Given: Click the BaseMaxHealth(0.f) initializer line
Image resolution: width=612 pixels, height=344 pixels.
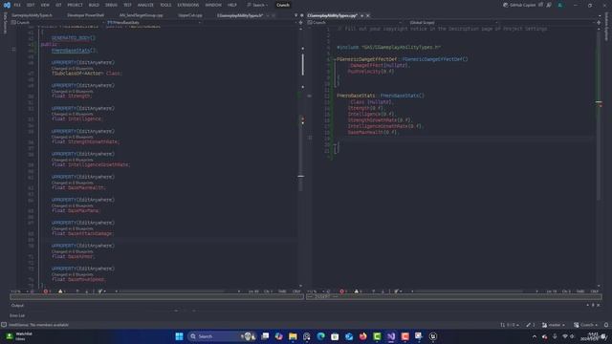Looking at the screenshot, I should click(373, 132).
